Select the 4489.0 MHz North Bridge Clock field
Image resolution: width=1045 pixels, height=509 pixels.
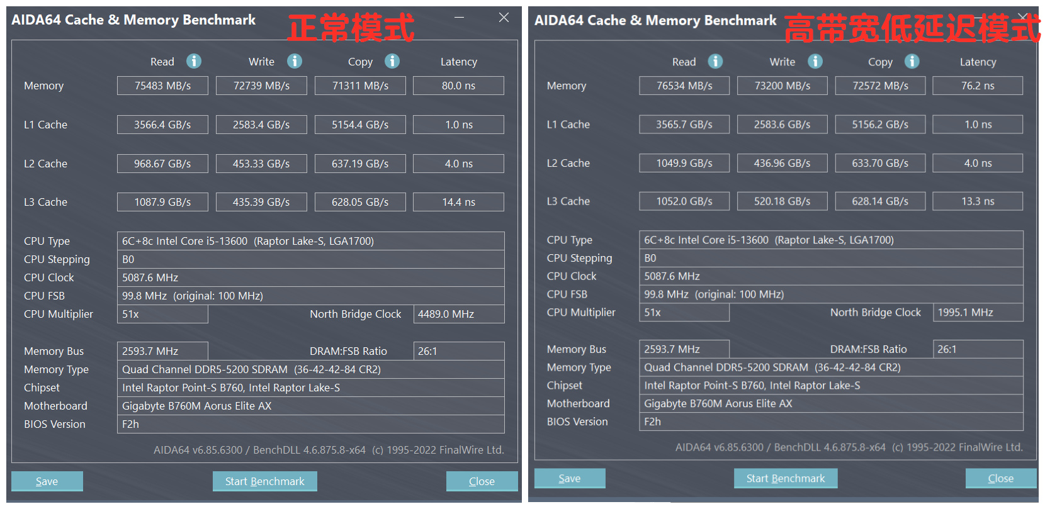click(459, 314)
